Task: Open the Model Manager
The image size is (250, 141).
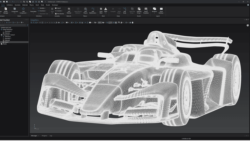Action: [x=6, y=11]
